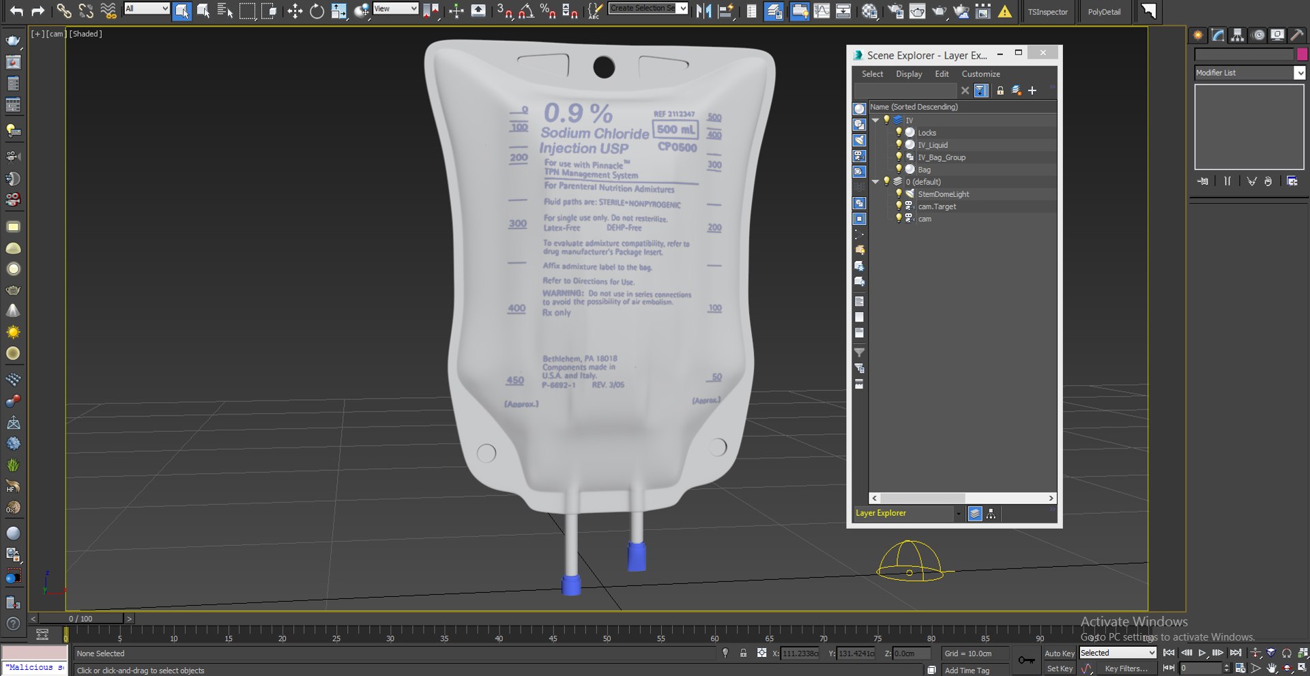Toggle visibility bulb of IV_Liquid
Image resolution: width=1310 pixels, height=676 pixels.
coord(899,144)
